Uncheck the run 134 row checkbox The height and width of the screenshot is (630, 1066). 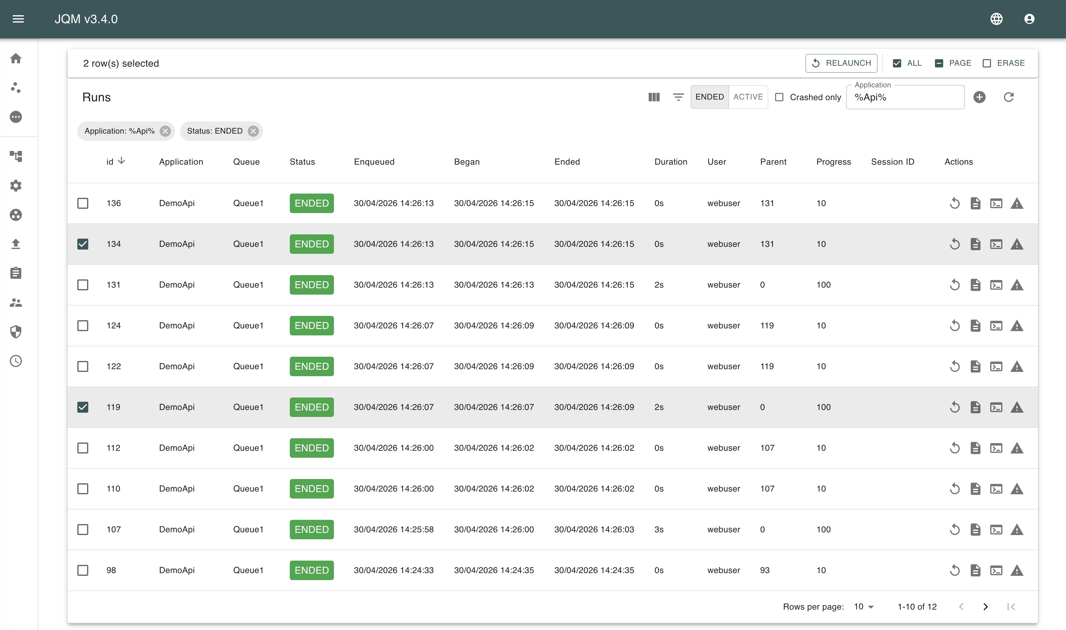[83, 244]
